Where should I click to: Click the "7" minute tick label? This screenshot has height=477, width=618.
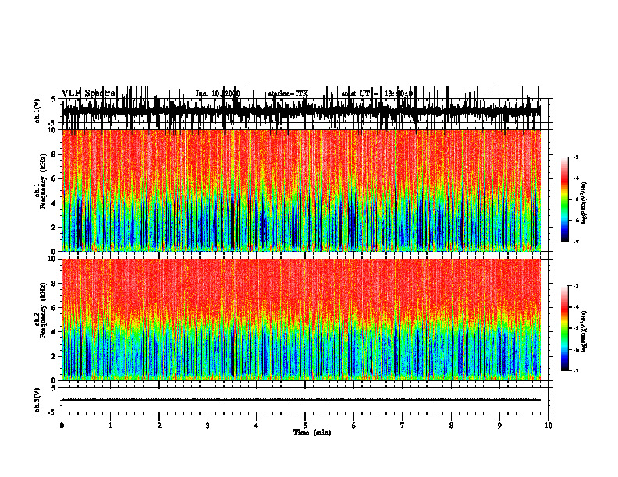pyautogui.click(x=403, y=426)
